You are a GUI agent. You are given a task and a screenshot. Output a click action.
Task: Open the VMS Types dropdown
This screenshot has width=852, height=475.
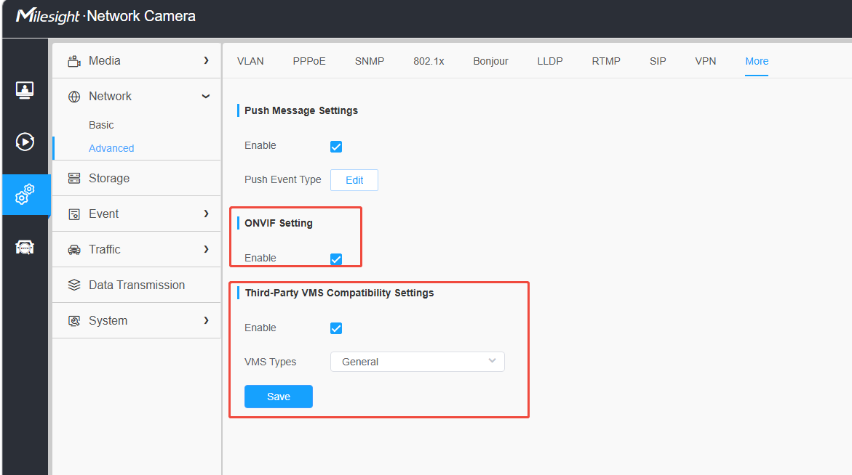[418, 362]
